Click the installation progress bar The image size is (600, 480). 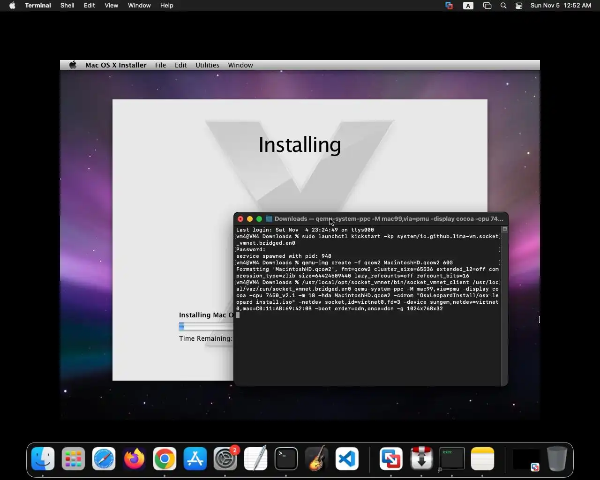coord(206,327)
